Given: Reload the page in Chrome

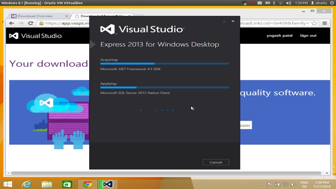Looking at the screenshot, I should [31, 23].
